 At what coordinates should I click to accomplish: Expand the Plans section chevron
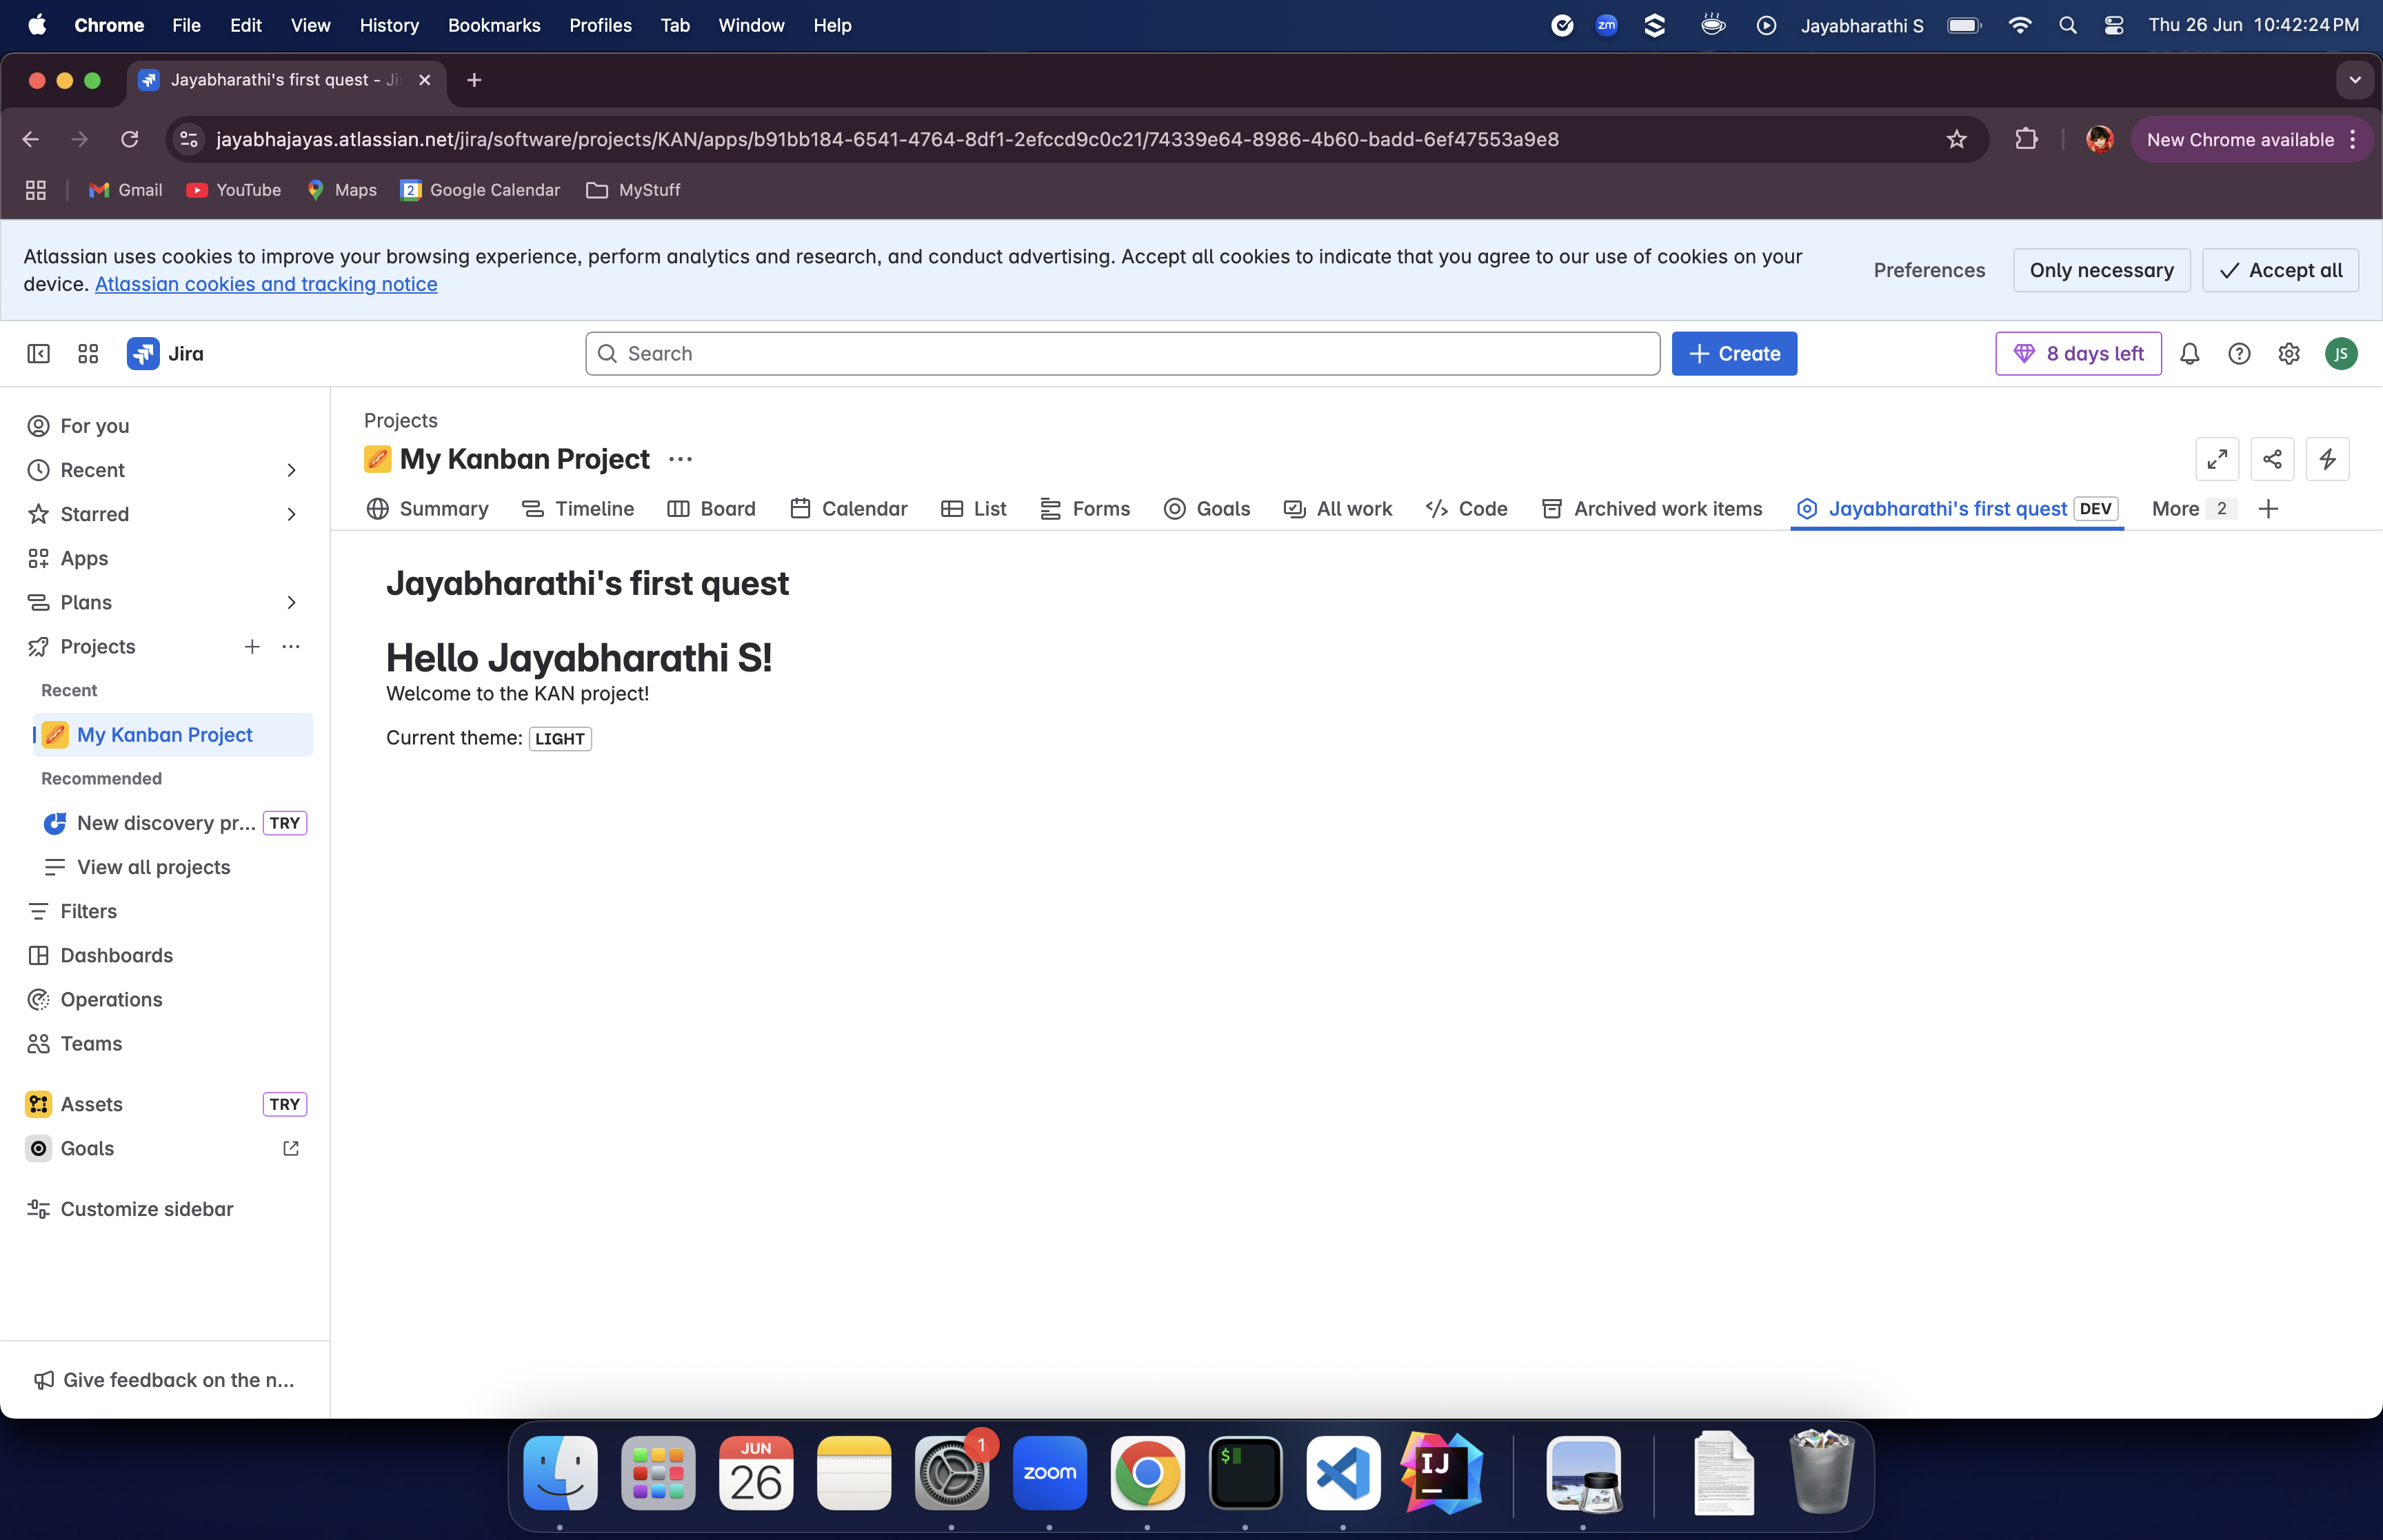click(291, 602)
